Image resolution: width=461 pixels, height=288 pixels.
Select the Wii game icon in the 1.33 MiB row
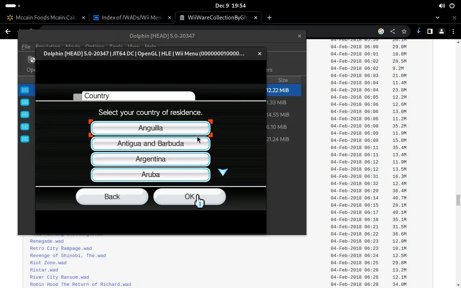[x=25, y=102]
